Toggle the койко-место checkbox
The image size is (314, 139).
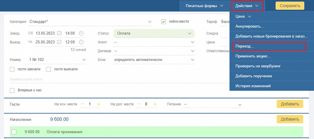pos(164,22)
